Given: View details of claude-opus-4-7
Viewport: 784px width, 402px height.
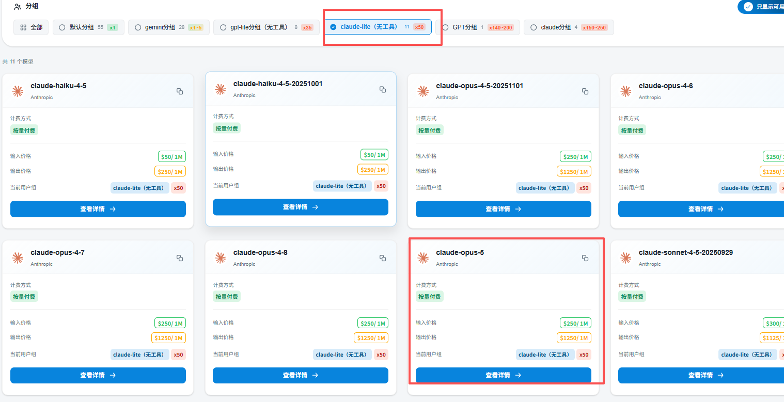Looking at the screenshot, I should (98, 375).
